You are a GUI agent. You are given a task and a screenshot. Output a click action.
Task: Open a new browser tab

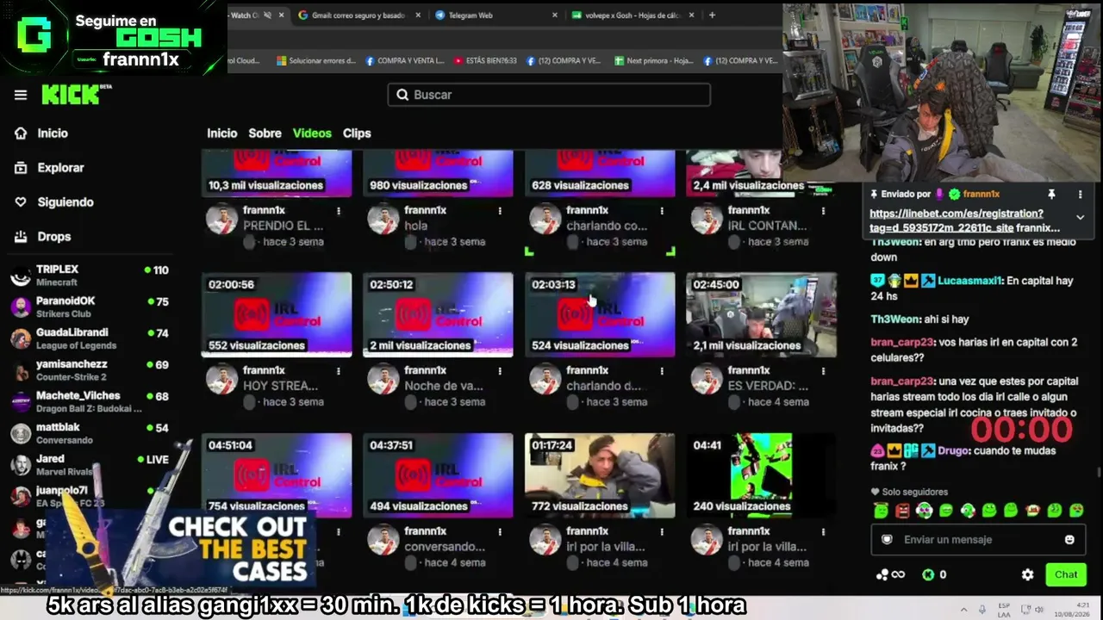712,15
